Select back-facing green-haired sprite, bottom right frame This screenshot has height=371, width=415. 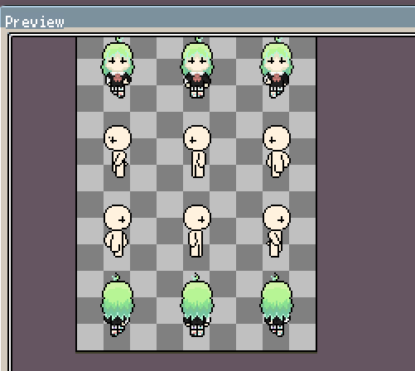coord(277,305)
